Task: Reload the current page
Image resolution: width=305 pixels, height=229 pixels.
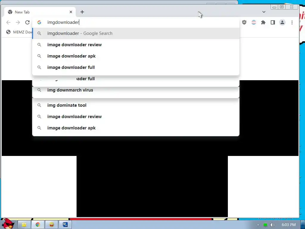Action: (x=27, y=22)
